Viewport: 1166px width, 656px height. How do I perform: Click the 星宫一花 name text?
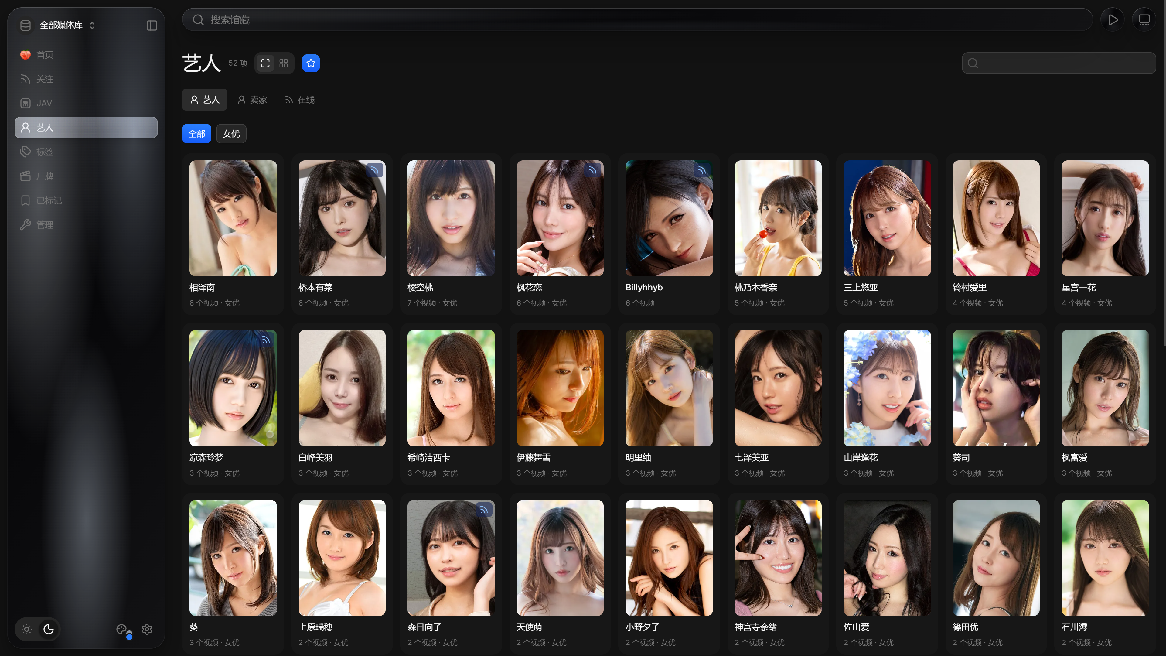pos(1079,288)
